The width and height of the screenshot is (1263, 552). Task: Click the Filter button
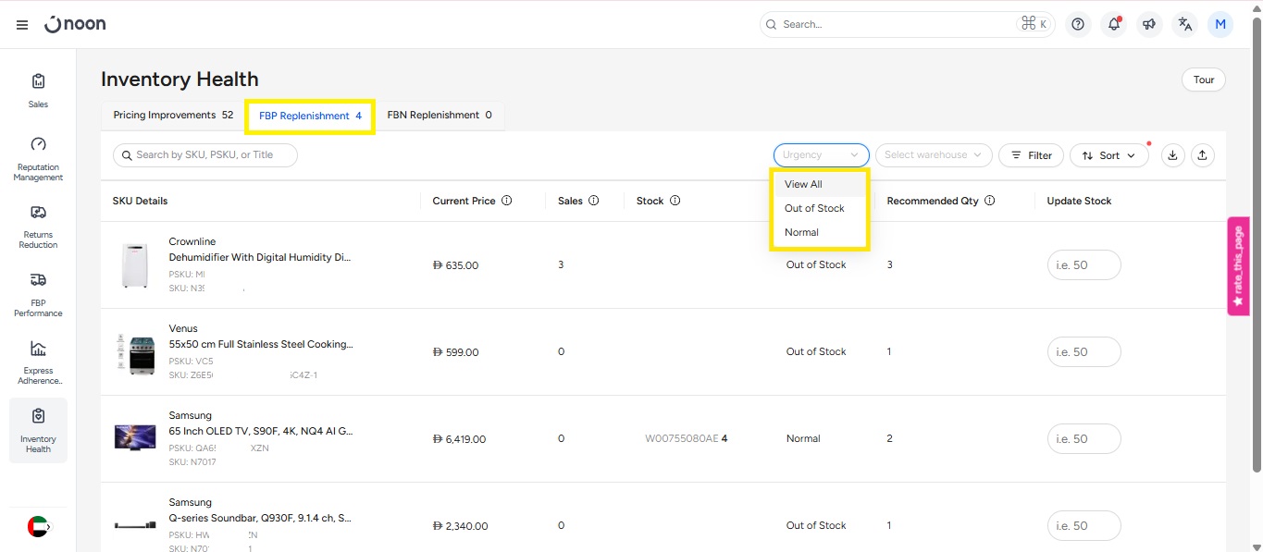click(x=1031, y=155)
